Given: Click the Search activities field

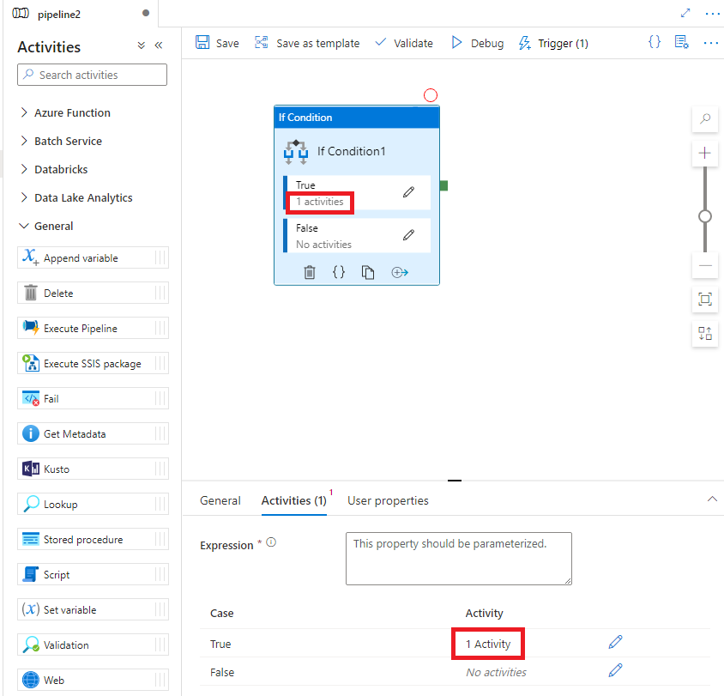Looking at the screenshot, I should tap(93, 75).
